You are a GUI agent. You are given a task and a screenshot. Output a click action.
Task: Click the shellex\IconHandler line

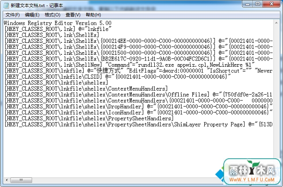coord(138,112)
